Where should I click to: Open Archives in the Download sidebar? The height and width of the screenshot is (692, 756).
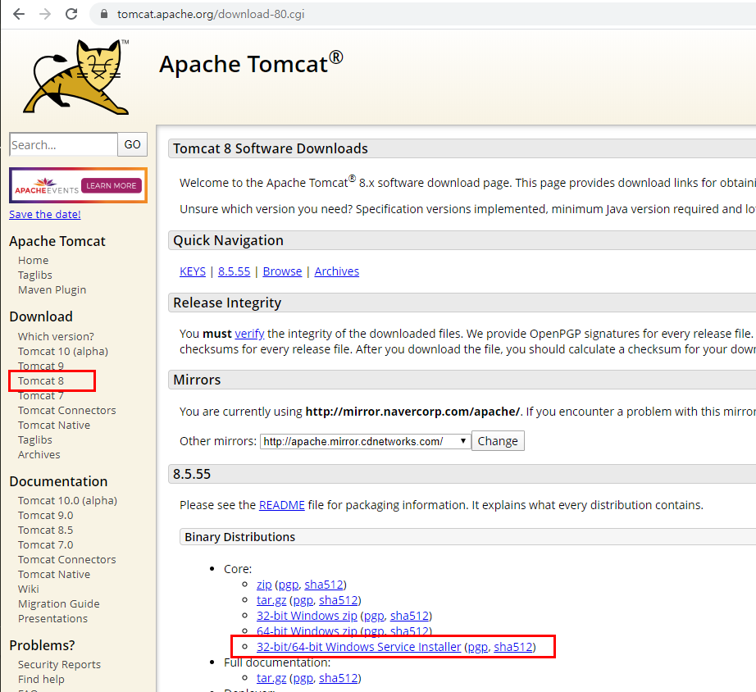coord(39,455)
